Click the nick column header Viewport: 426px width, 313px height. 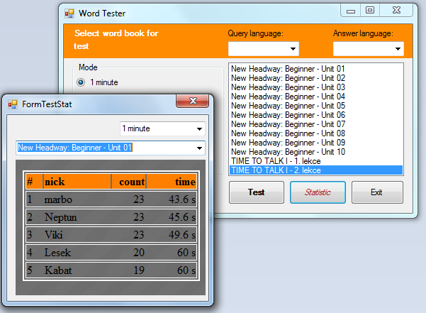(77, 182)
